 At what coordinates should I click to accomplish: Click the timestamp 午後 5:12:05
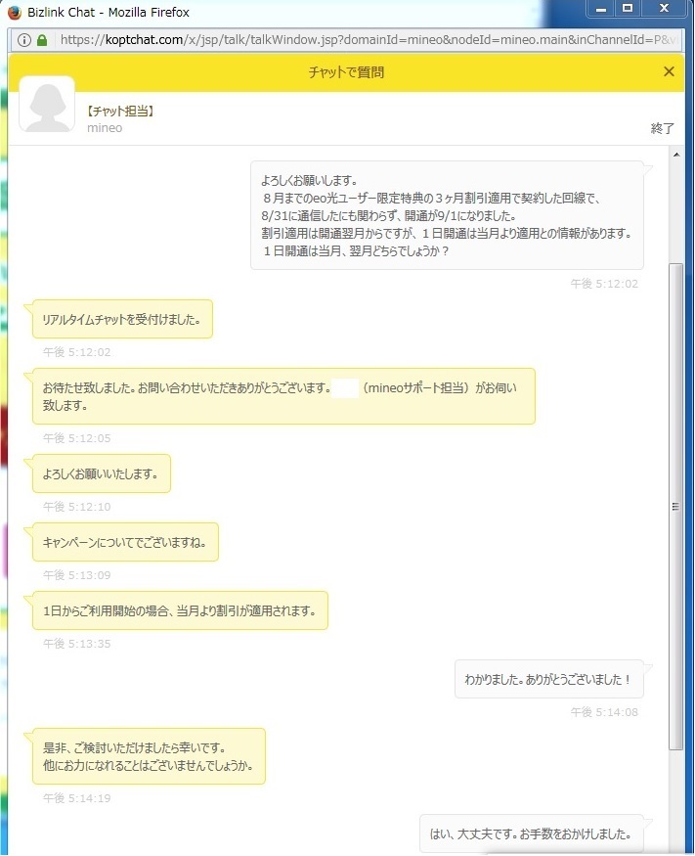(x=77, y=438)
